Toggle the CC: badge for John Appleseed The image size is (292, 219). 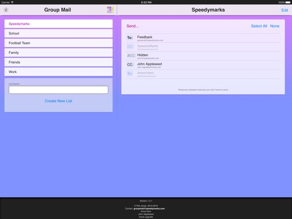tap(130, 65)
